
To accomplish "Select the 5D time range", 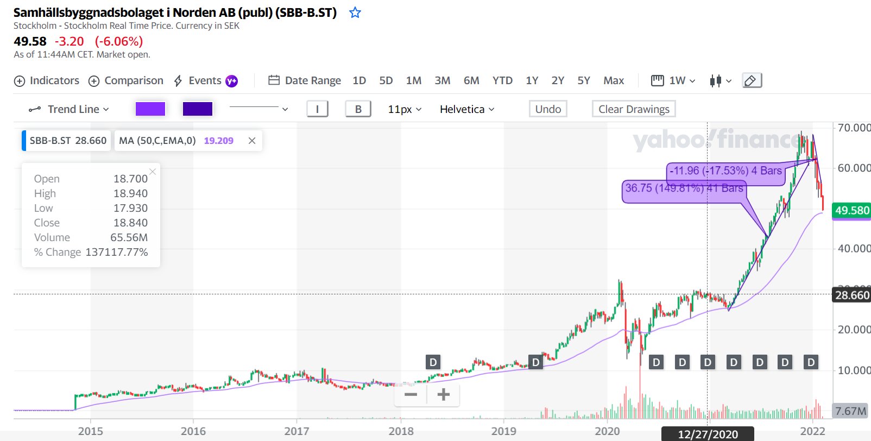I will tap(386, 80).
